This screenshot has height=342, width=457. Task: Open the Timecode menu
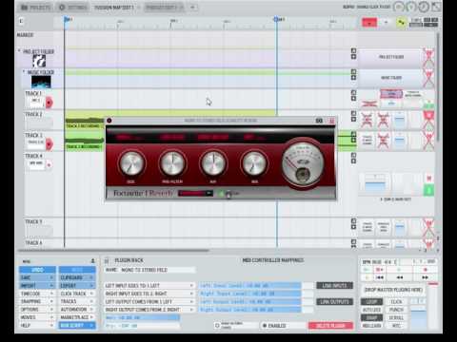[37, 294]
